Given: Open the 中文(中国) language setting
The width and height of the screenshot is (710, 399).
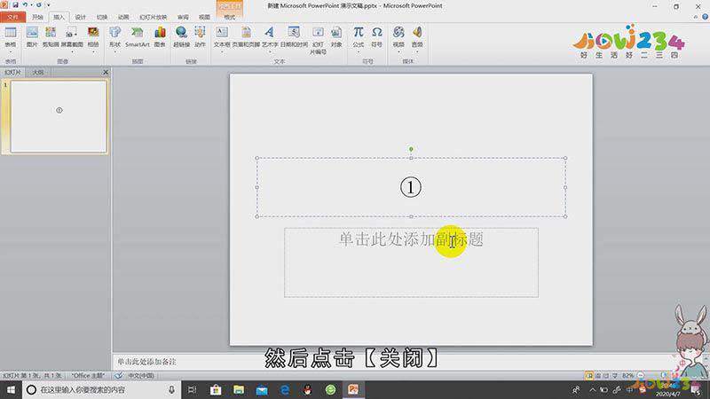Looking at the screenshot, I should click(141, 375).
